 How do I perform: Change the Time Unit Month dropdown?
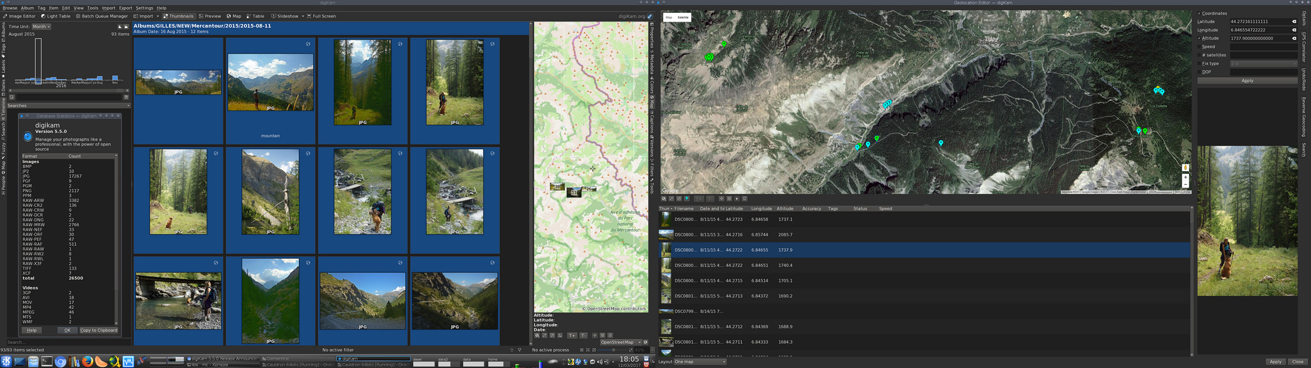pos(42,27)
